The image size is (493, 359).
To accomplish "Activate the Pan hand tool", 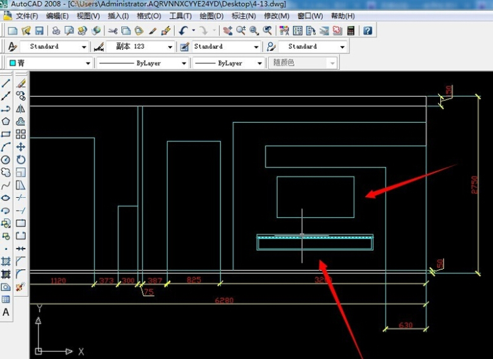I will (x=228, y=31).
